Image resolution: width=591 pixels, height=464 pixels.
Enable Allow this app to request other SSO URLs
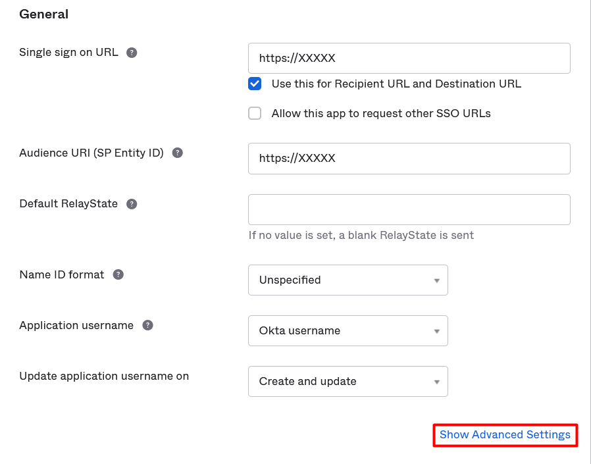click(255, 113)
